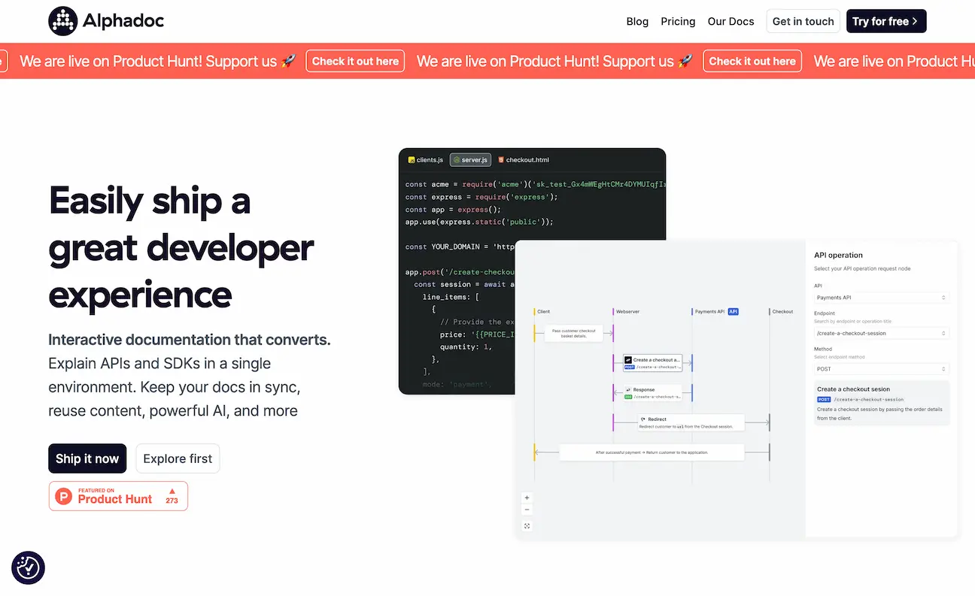
Task: Open the Pricing menu item
Action: point(678,21)
